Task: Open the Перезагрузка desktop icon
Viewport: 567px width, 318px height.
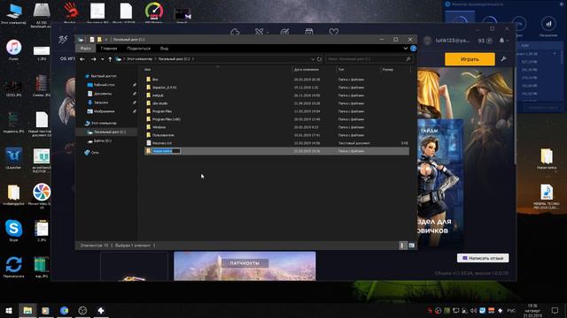Action: click(13, 267)
